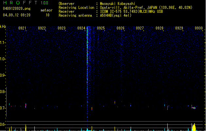206x131 pixels.
Task: Click the meteor count value 10
Action: click(47, 15)
